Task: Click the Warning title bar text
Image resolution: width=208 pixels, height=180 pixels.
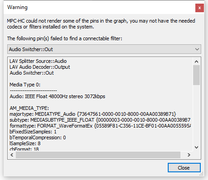Action: pos(17,7)
